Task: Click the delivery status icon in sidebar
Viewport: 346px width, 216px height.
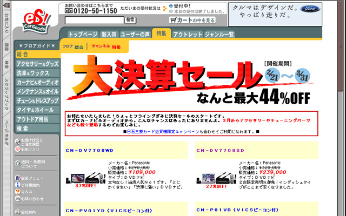Action: (x=18, y=141)
